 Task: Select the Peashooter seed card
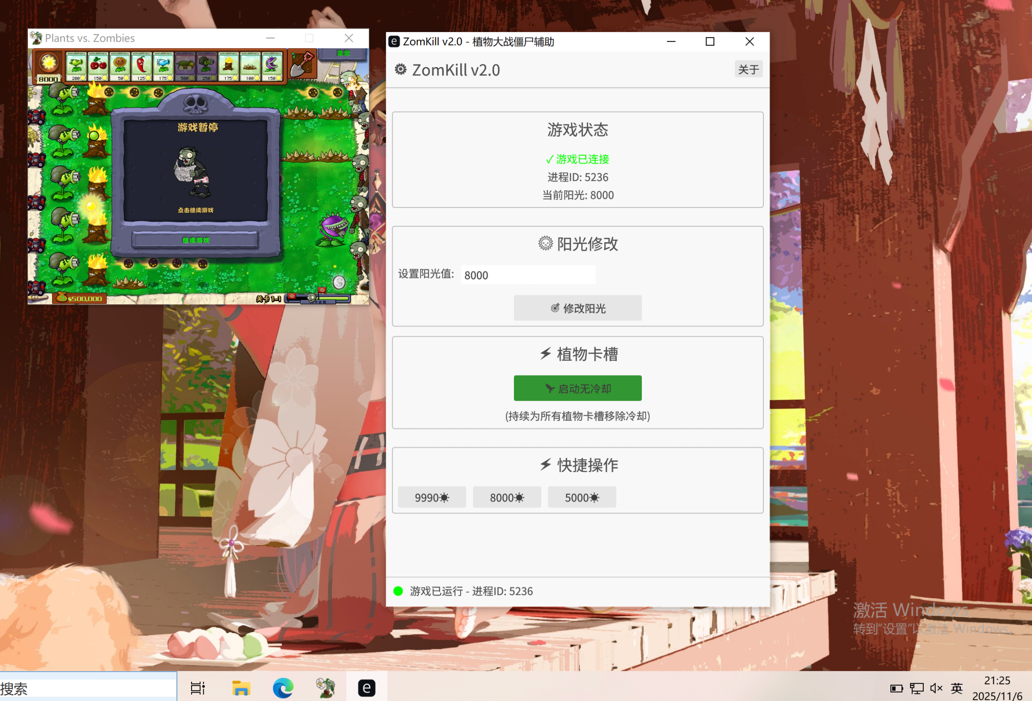[x=76, y=66]
